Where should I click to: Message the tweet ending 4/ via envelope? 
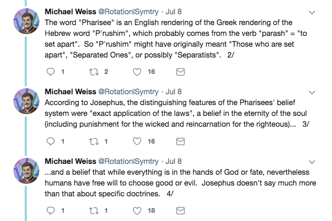(x=181, y=211)
